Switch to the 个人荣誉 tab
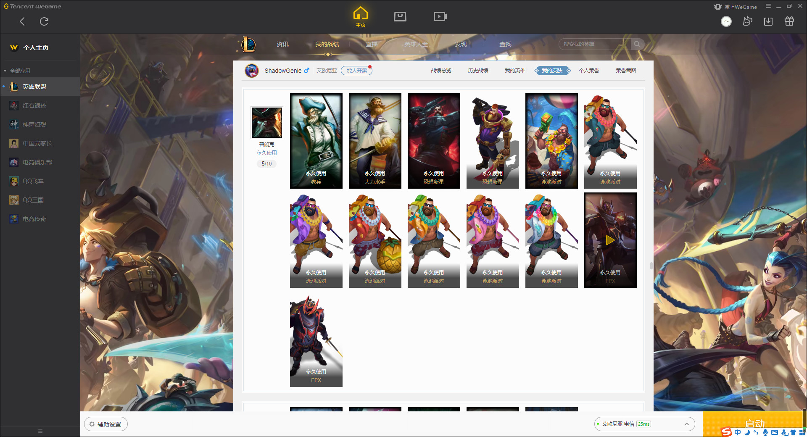 (x=589, y=71)
